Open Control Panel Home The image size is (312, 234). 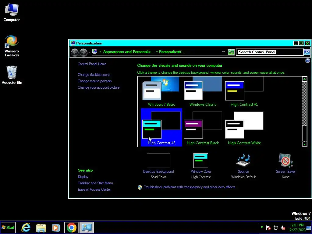(92, 64)
